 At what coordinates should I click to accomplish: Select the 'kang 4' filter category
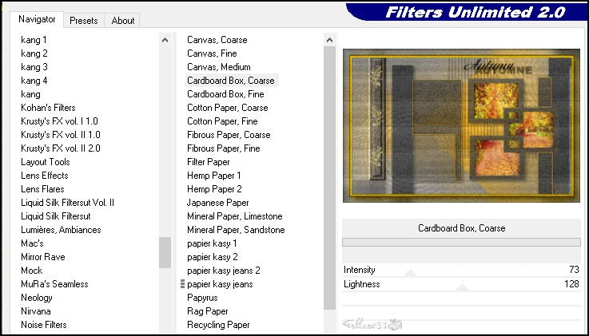point(34,81)
